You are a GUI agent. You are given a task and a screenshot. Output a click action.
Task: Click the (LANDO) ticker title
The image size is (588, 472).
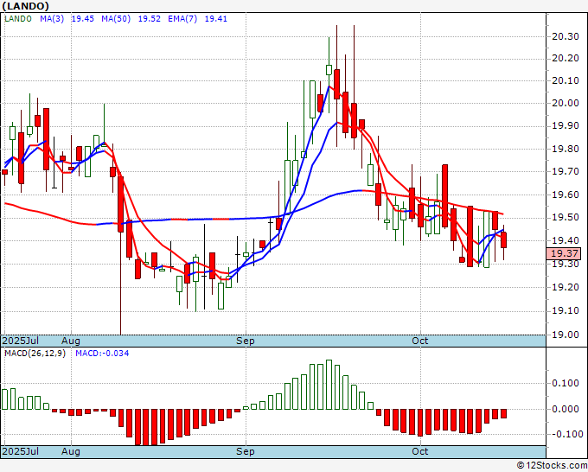coord(29,5)
